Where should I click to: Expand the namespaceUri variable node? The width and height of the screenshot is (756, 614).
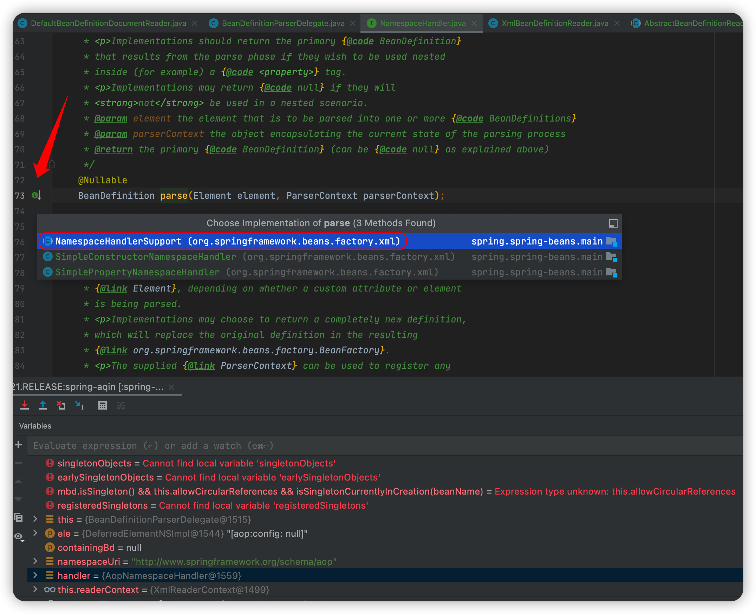click(35, 561)
